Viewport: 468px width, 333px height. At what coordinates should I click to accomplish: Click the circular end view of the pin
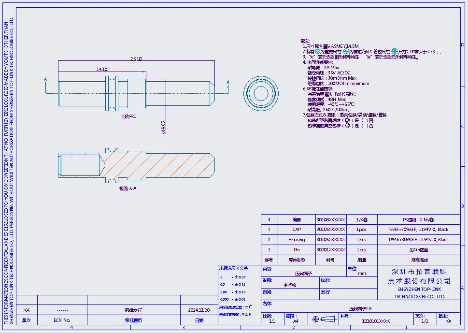(261, 92)
